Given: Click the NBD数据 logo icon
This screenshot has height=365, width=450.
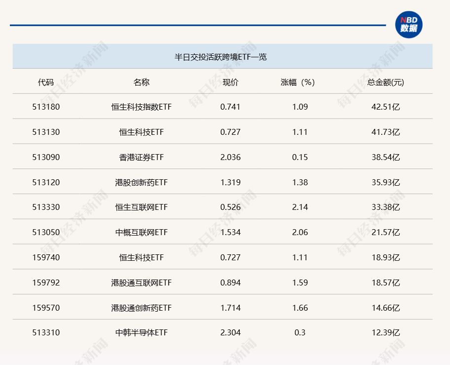Looking at the screenshot, I should pyautogui.click(x=409, y=24).
